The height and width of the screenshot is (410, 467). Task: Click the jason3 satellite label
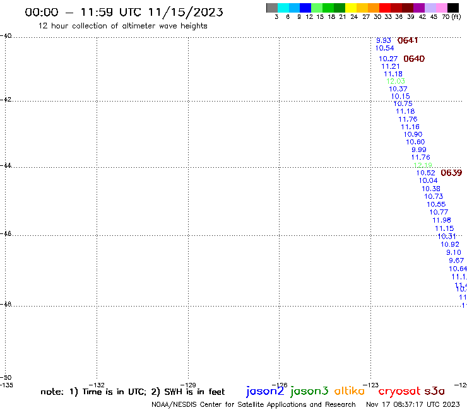(x=309, y=391)
